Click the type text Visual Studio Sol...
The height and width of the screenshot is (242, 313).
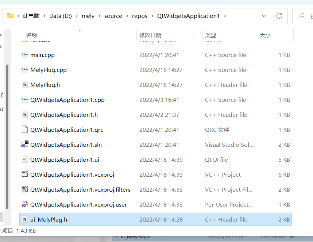click(229, 145)
